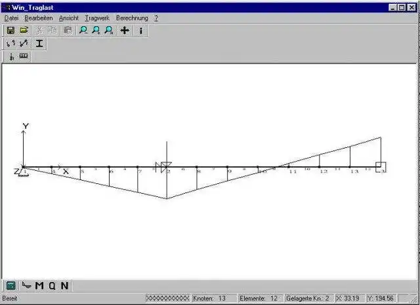
Task: Click the 'Knoten: 13' status entry
Action: (x=215, y=298)
